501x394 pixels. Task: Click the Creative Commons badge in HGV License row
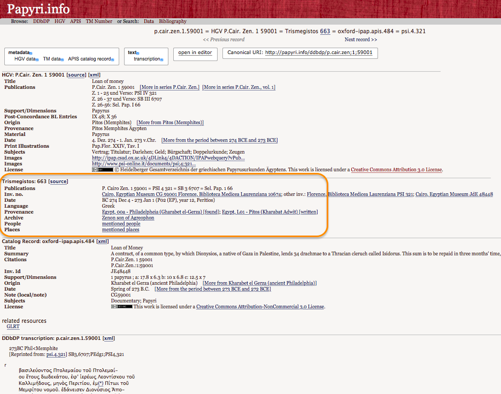102,170
